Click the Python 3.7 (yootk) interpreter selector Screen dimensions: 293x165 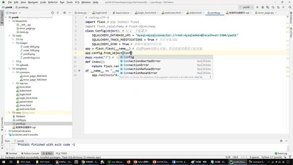pos(271,157)
